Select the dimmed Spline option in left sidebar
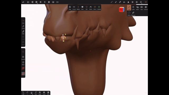The width and height of the screenshot is (169, 95). (23, 43)
